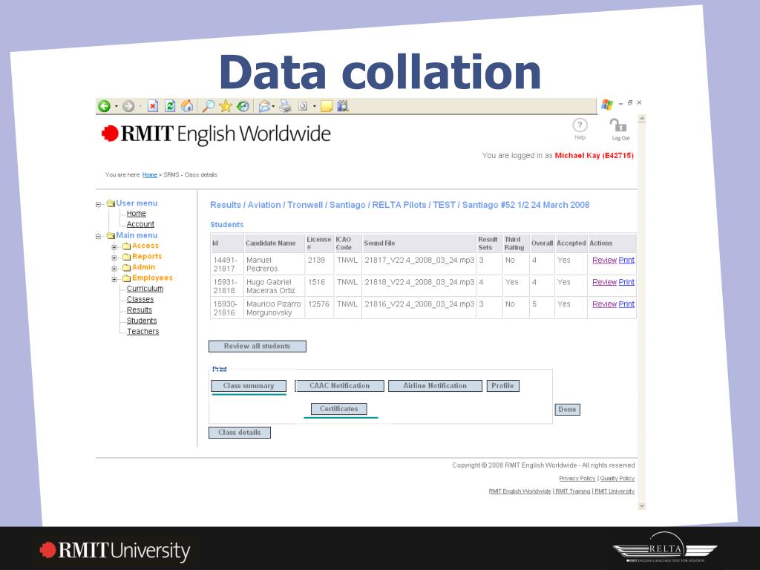The height and width of the screenshot is (570, 760).
Task: Collapse the Main menu tree node
Action: pyautogui.click(x=98, y=236)
